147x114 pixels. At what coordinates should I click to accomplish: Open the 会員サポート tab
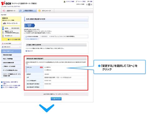[10, 11]
